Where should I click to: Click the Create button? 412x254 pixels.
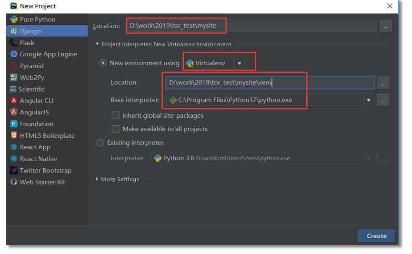[x=376, y=236]
